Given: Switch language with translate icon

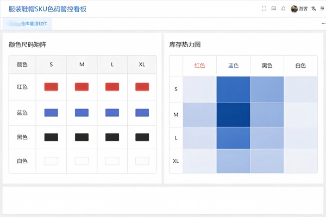Looking at the screenshot, I should click(314, 9).
